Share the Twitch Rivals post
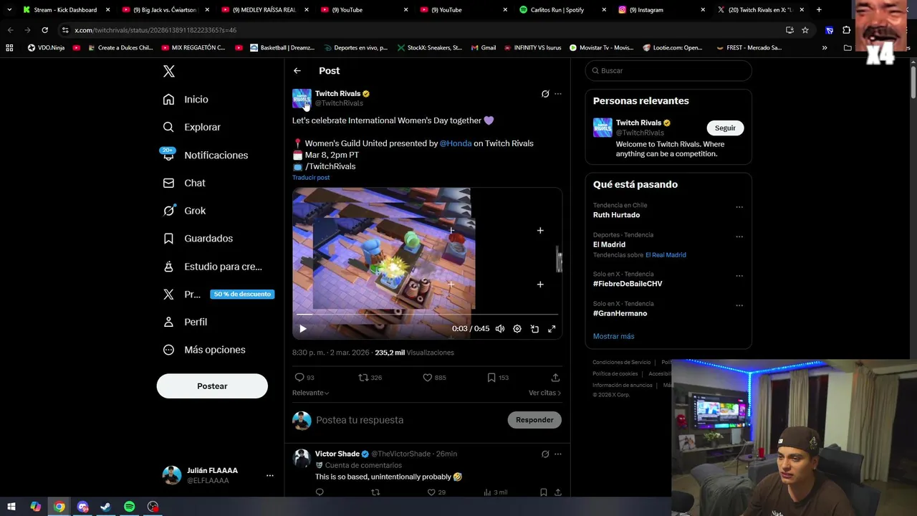Screen dimensions: 917x516 pyautogui.click(x=555, y=378)
